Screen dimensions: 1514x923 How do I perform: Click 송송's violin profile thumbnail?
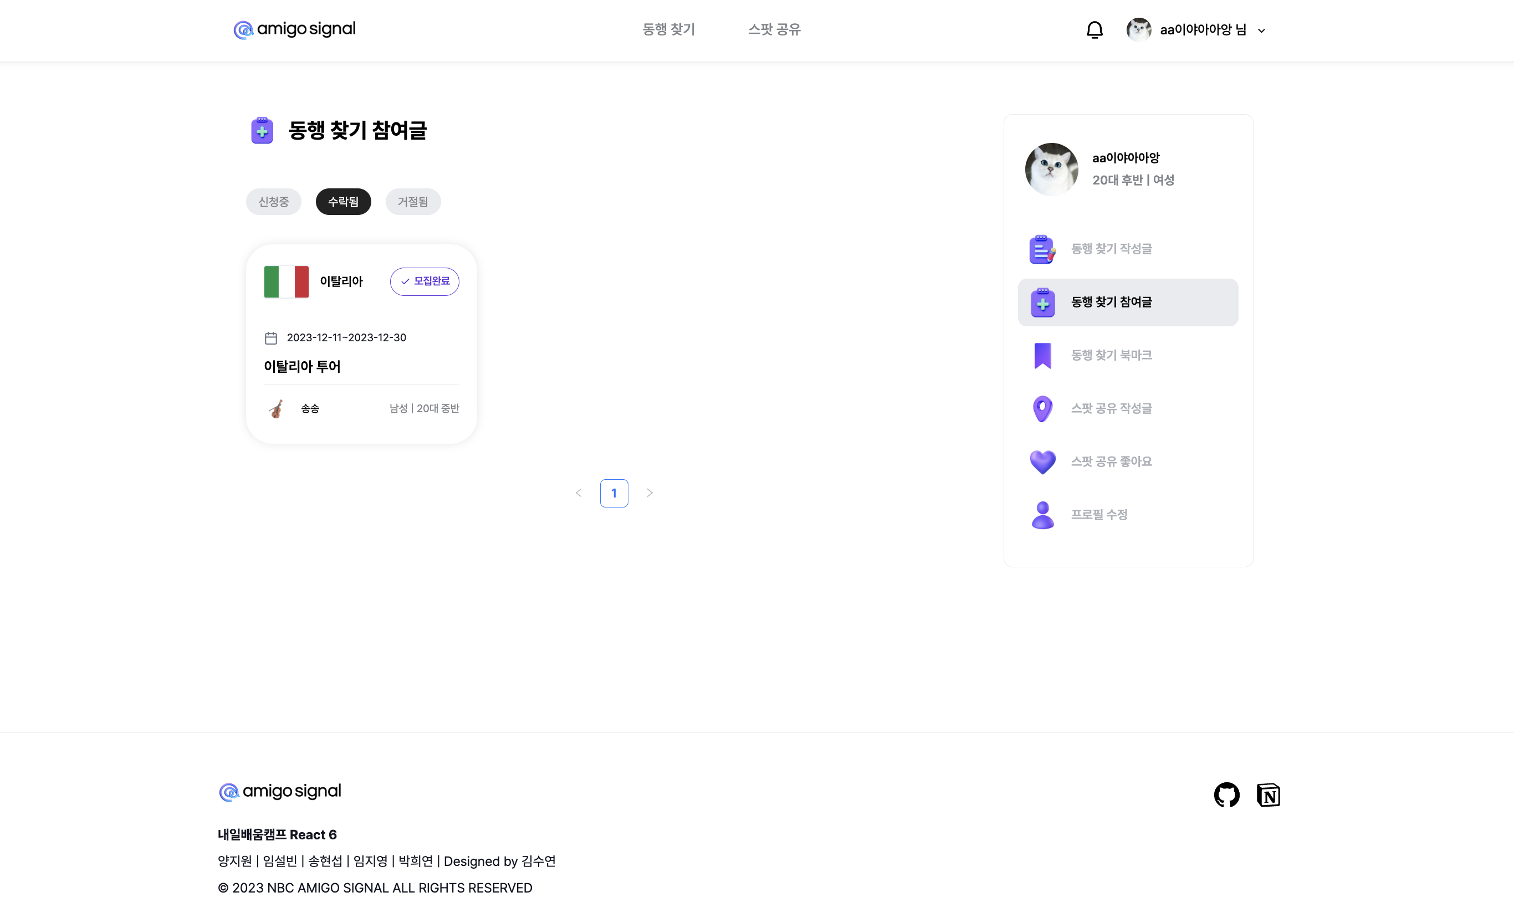(x=277, y=408)
